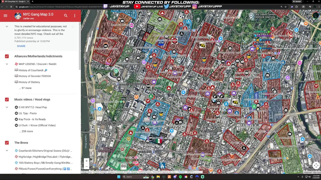Select FBlock/Forest/ForestOverEverything entry
Image resolution: width=321 pixels, height=180 pixels.
tap(43, 169)
